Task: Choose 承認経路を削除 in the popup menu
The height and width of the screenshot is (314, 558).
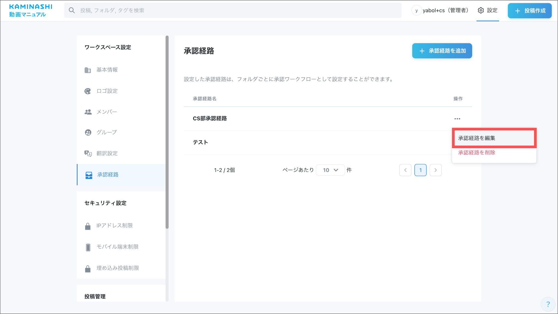Action: pyautogui.click(x=477, y=152)
